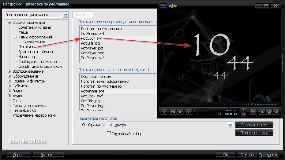Screen dimensions: 285x160
Task: Expand the 'Оборудование' tree node
Action: point(9,76)
